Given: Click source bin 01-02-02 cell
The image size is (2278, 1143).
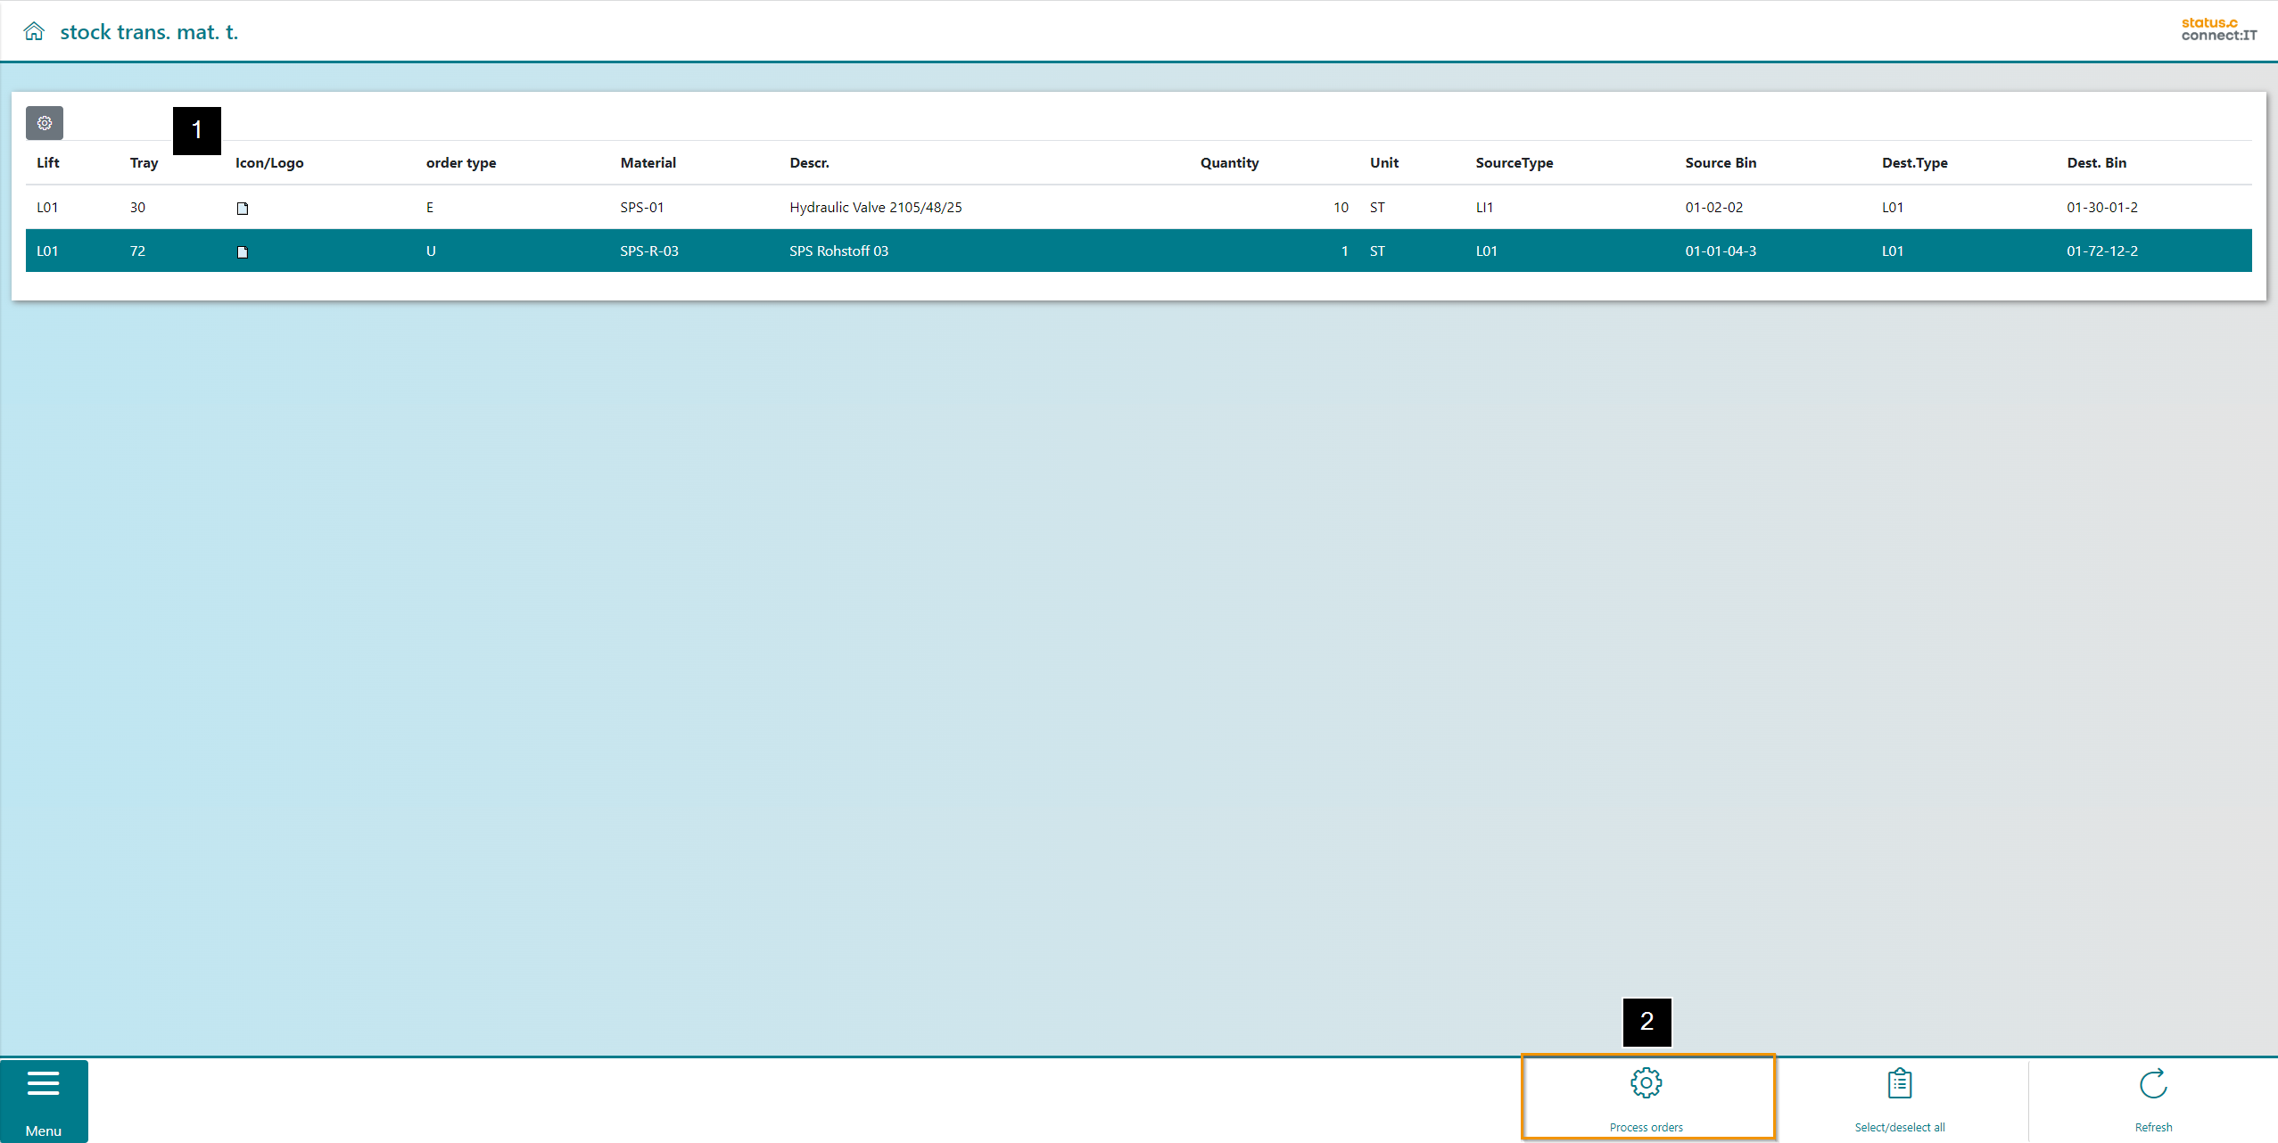Looking at the screenshot, I should pyautogui.click(x=1713, y=208).
